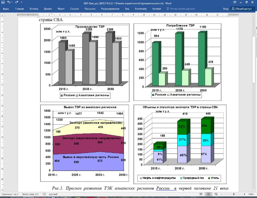Click the Save icon in quick access toolbar

point(3,2)
